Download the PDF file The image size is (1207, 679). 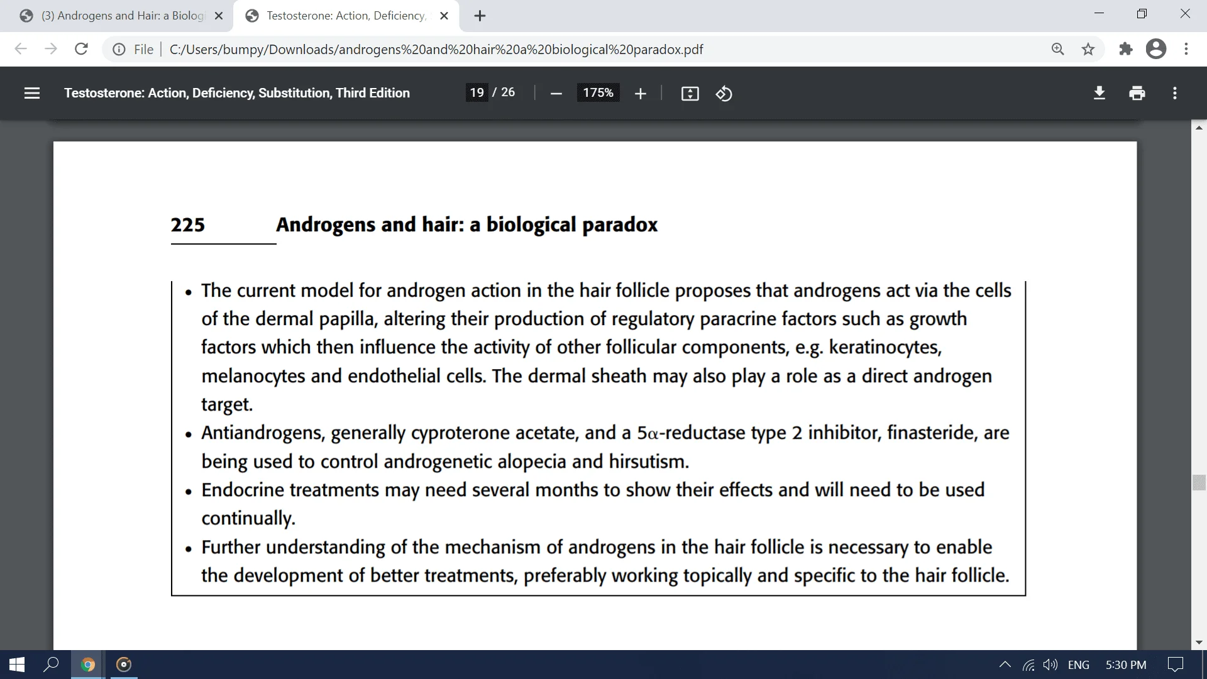(1099, 93)
